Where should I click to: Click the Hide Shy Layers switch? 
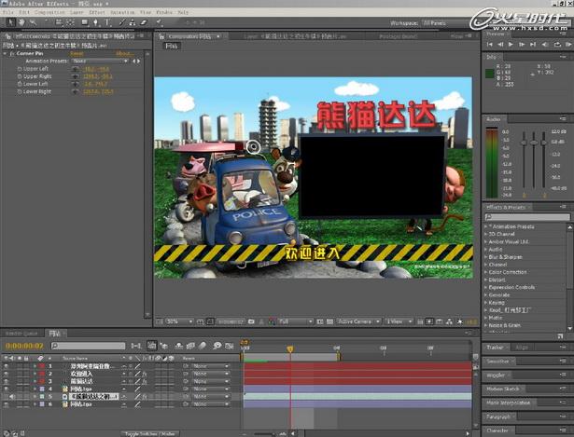pos(179,346)
